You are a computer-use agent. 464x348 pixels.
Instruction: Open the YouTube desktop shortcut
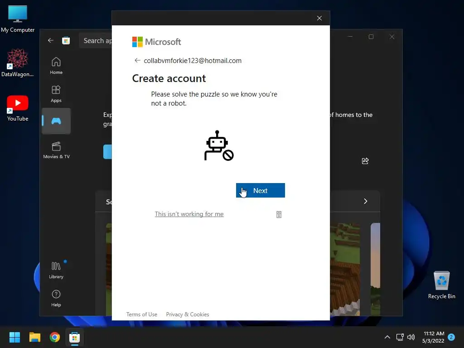click(18, 108)
